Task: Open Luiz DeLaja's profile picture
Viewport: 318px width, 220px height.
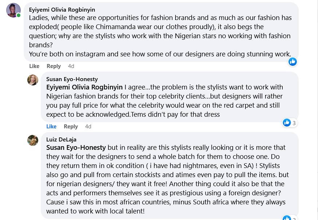Action: tap(33, 140)
